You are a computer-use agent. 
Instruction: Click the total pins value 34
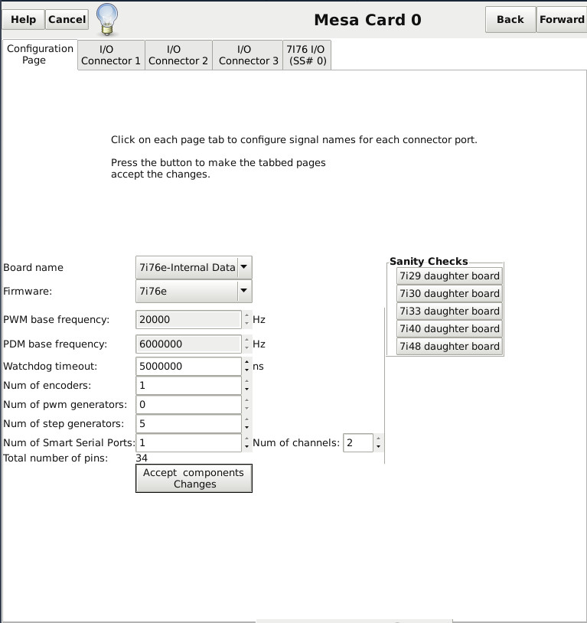click(x=142, y=458)
